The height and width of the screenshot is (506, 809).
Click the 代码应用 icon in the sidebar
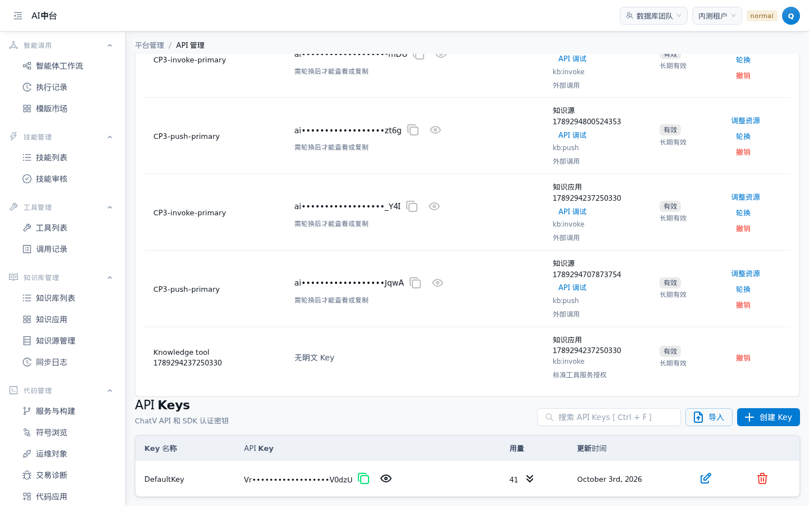point(27,496)
